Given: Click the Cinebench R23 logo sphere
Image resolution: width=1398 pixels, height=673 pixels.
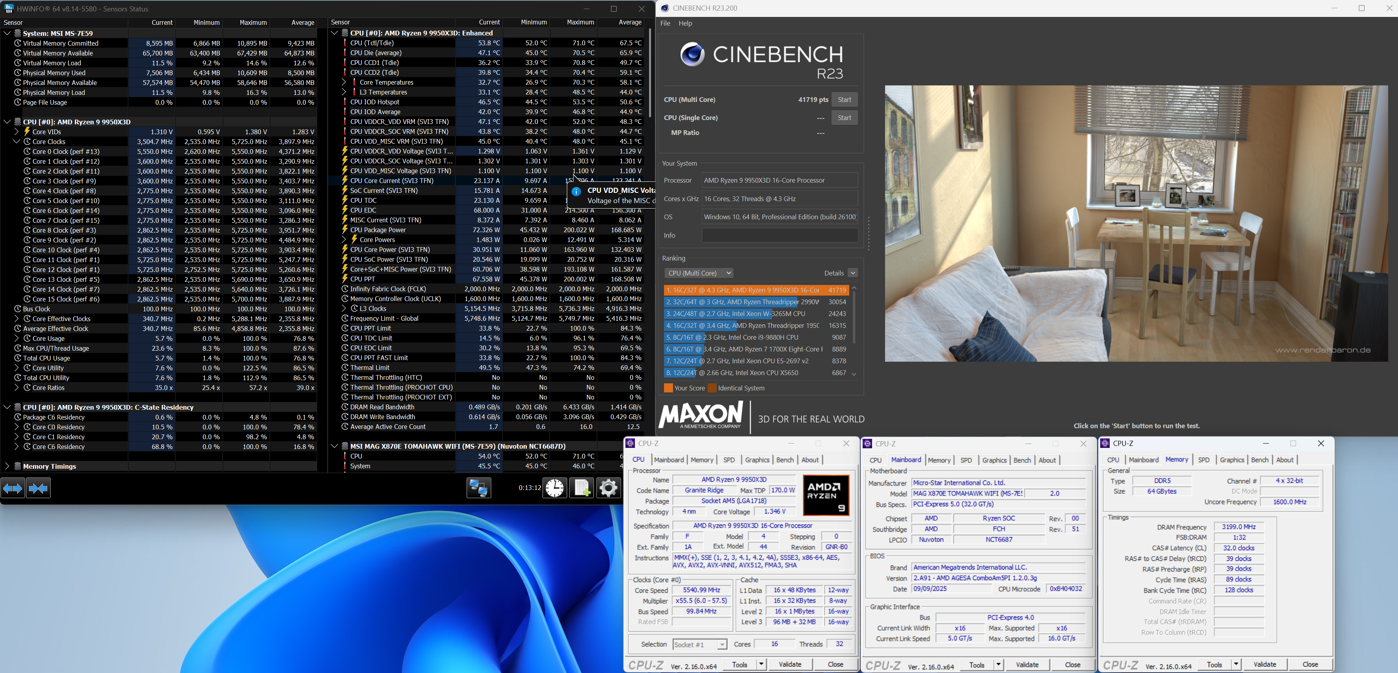Looking at the screenshot, I should 692,55.
